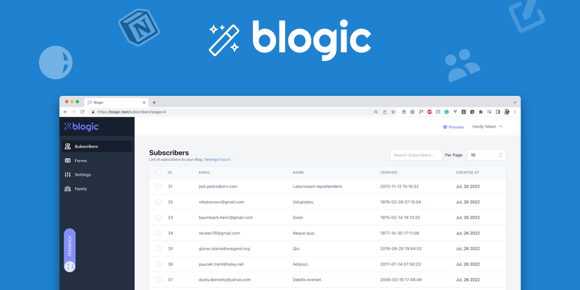Click email mhalvorson@gmail.com

pyautogui.click(x=221, y=202)
